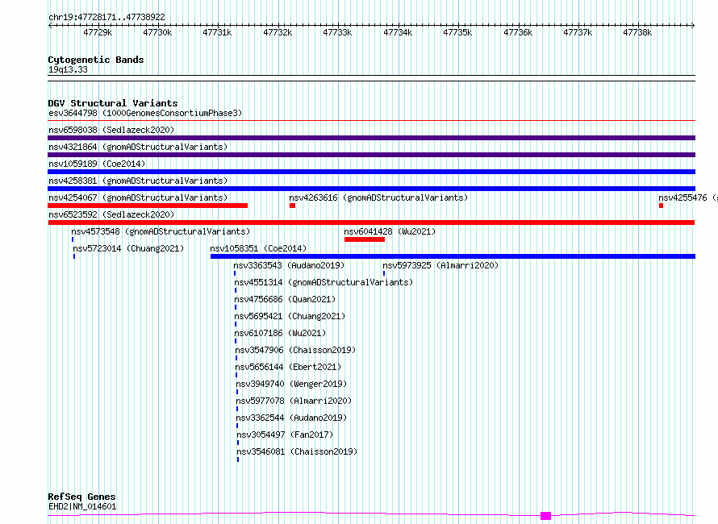Click the nsv3054497 (Fan2017) label
The image size is (718, 524).
click(285, 435)
